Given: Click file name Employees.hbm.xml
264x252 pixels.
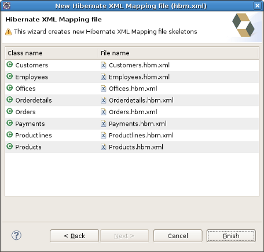Looking at the screenshot, I should (x=139, y=77).
